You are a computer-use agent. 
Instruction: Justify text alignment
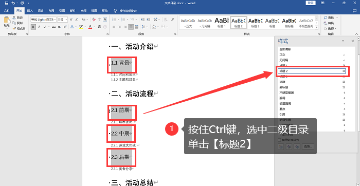[x=131, y=27]
